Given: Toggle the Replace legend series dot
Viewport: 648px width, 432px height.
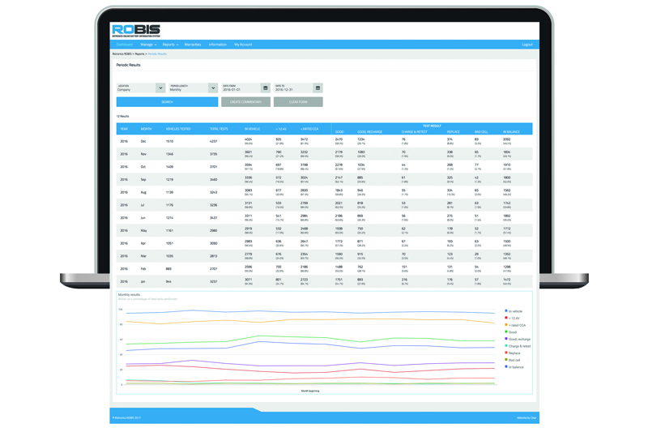Looking at the screenshot, I should tap(507, 353).
